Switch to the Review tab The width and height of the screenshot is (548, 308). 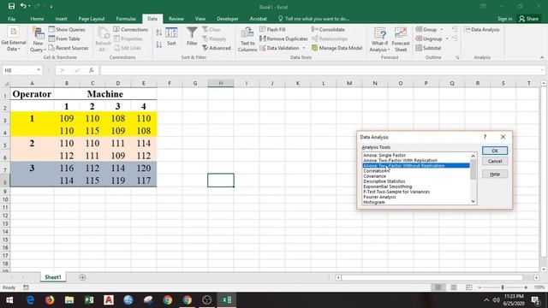click(176, 19)
